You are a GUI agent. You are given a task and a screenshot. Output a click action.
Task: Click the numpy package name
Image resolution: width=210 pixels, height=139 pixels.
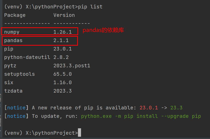[12, 32]
